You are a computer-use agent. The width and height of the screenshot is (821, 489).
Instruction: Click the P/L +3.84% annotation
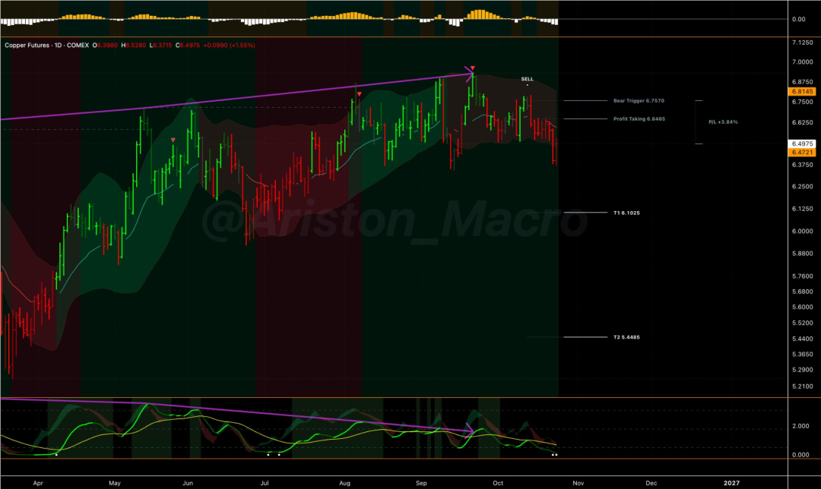tap(723, 121)
